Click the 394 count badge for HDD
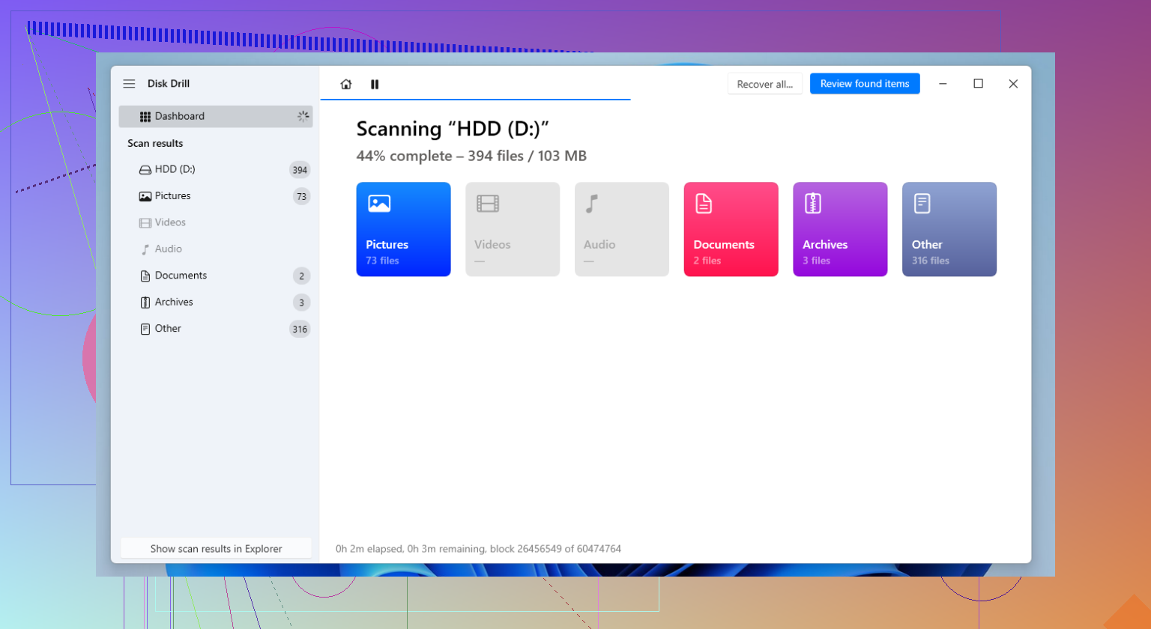 coord(300,170)
